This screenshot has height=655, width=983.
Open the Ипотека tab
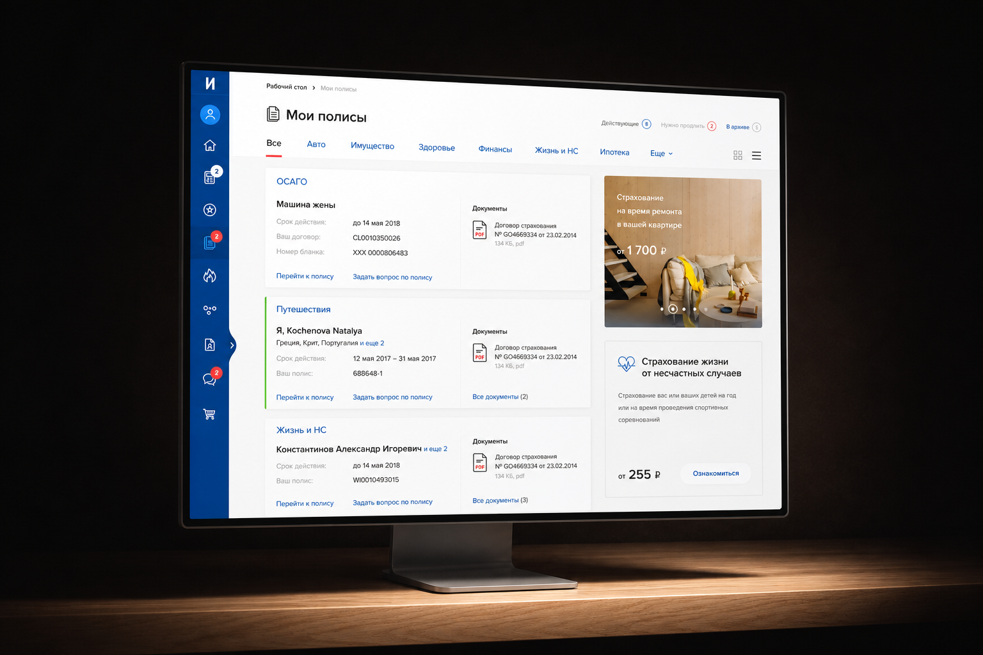click(614, 152)
